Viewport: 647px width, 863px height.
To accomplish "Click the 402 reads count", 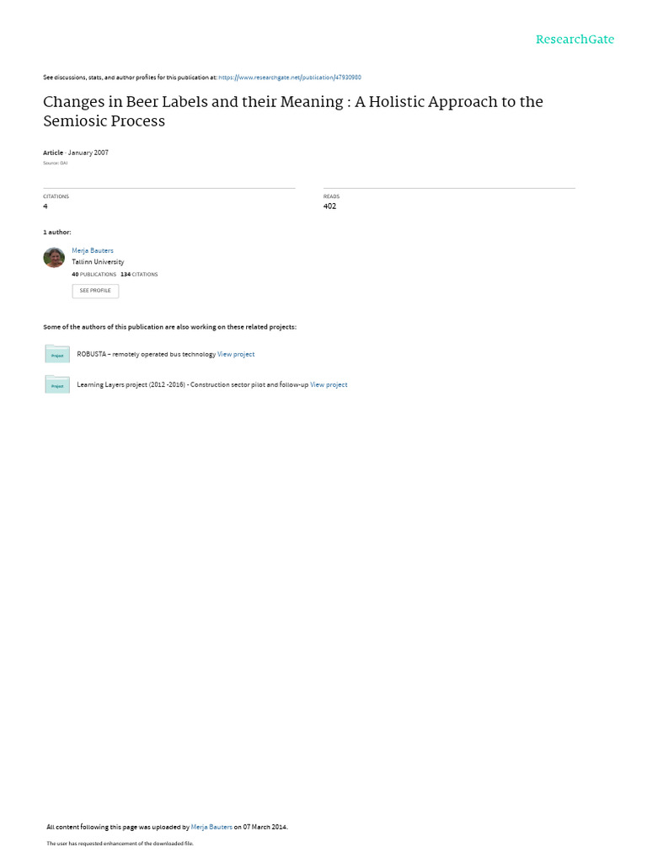I will (x=329, y=206).
